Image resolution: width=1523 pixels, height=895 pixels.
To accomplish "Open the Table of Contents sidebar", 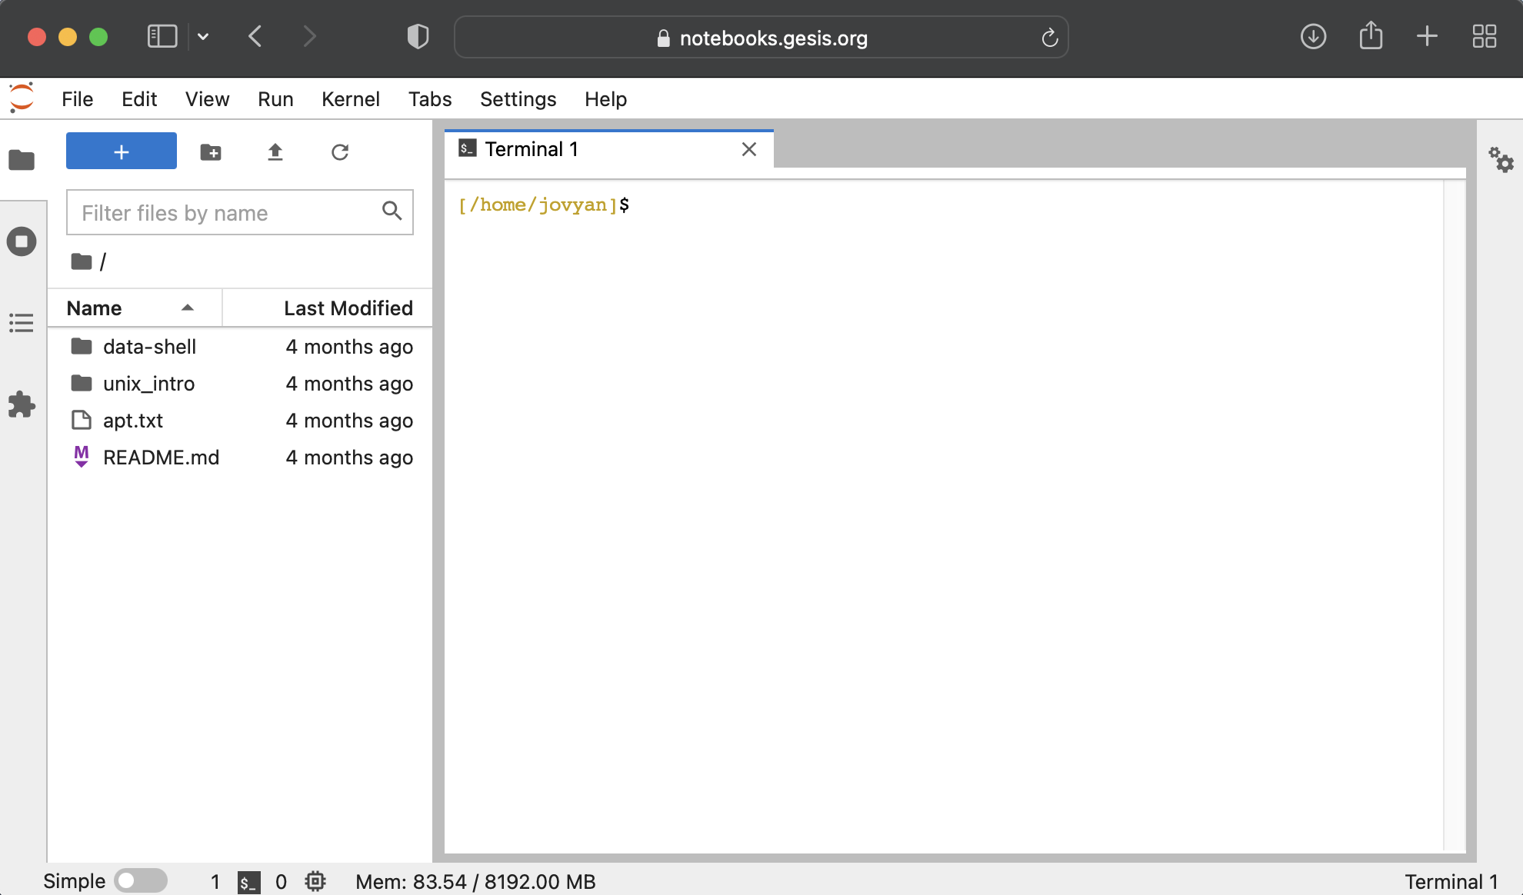I will tap(22, 323).
